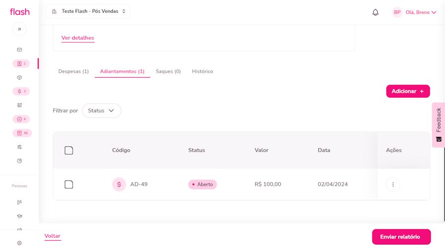Screen dimensions: 445x250
Task: Expand the Olá, Breno user menu
Action: click(x=414, y=12)
